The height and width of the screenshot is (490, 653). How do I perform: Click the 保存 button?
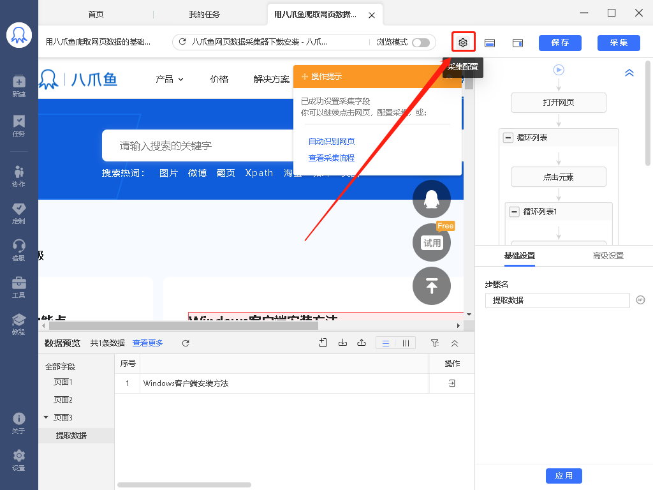pos(560,43)
